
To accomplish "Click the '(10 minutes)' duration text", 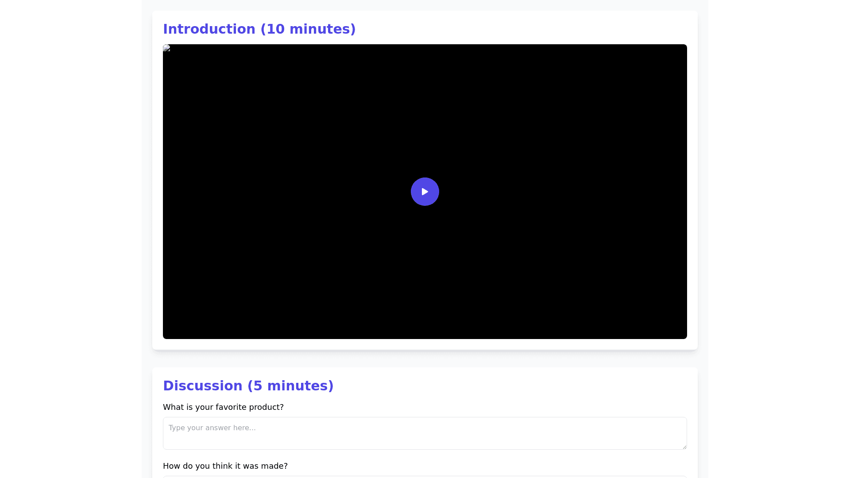I will (x=308, y=29).
